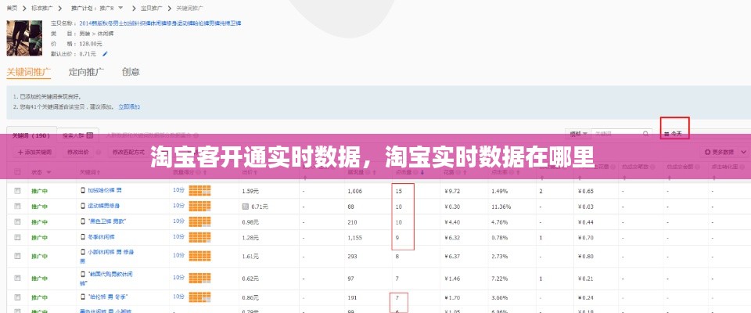Screen dimensions: 751x313
Task: Click the search magnifier icon in keyword search
Action: click(x=645, y=134)
